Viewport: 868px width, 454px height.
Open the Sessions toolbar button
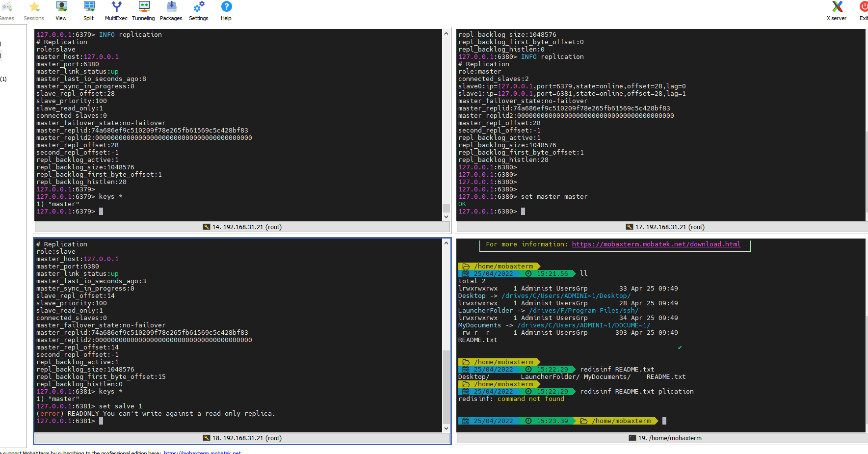(34, 11)
